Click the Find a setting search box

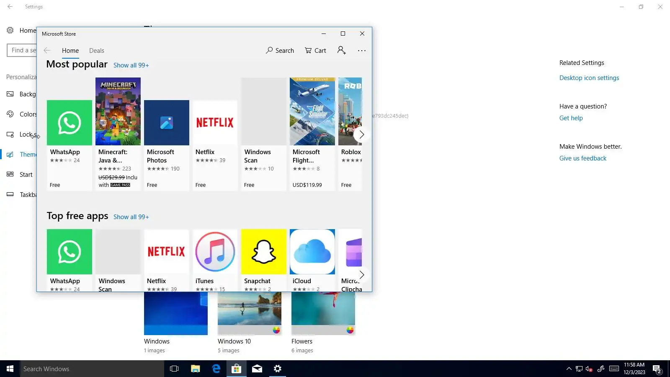pos(22,50)
